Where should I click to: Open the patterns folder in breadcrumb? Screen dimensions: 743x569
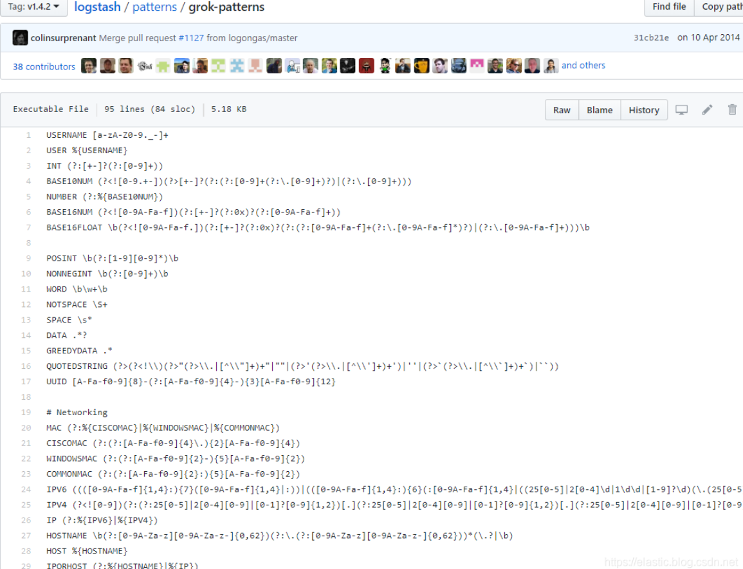tap(154, 7)
